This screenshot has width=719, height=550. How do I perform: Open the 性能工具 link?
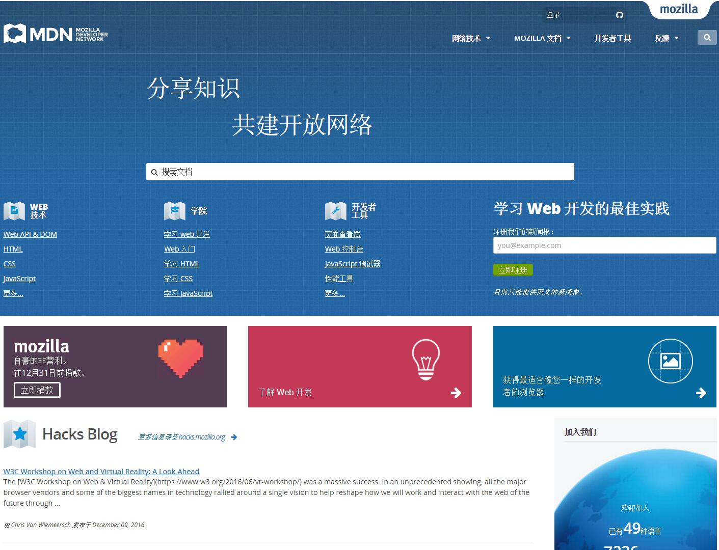click(x=339, y=279)
